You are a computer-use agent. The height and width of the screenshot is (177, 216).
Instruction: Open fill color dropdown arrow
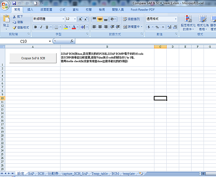pyautogui.click(x=69, y=27)
